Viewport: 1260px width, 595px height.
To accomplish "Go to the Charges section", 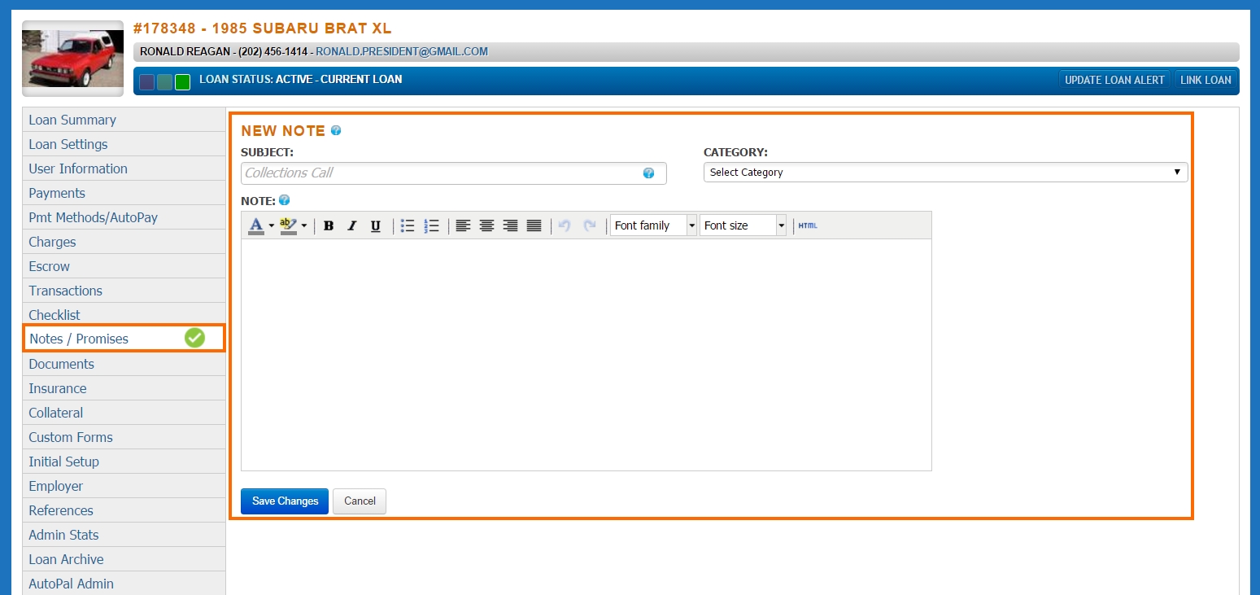I will (124, 242).
